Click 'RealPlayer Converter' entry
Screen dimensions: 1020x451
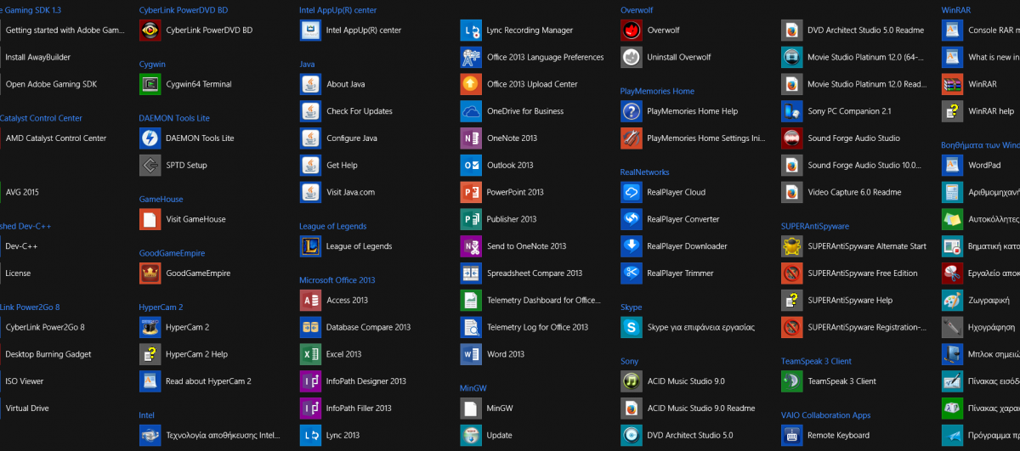click(670, 219)
